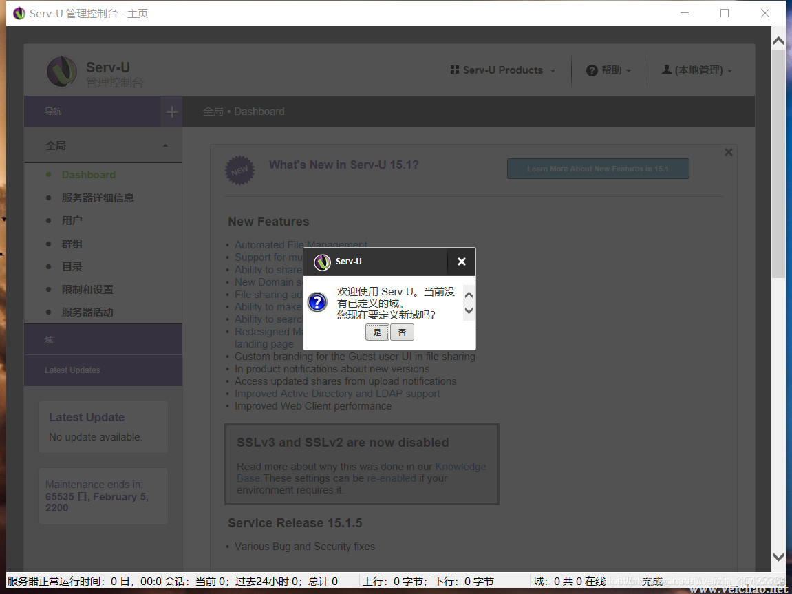792x594 pixels.
Task: Open the 帮助 help dropdown
Action: (x=609, y=70)
